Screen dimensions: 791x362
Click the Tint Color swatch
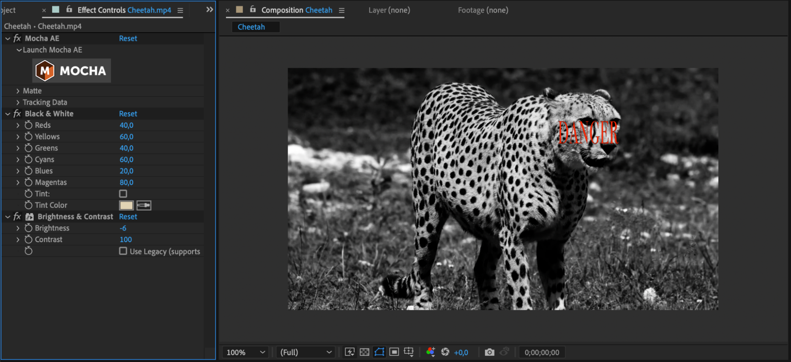click(x=126, y=205)
